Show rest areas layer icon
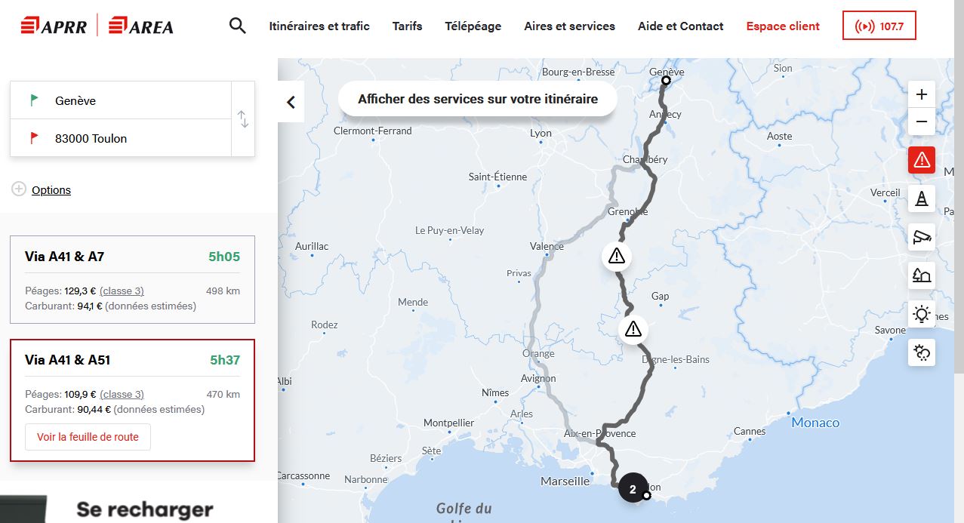The image size is (964, 523). [921, 275]
